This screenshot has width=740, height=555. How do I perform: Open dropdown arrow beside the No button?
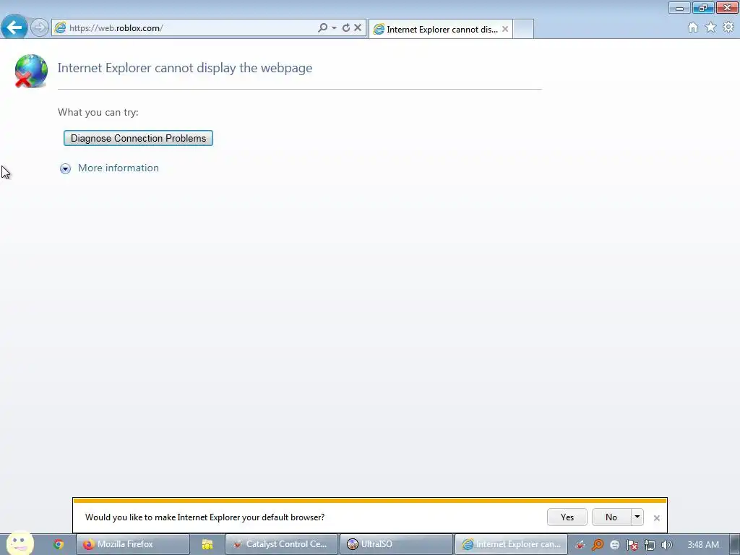(x=637, y=517)
